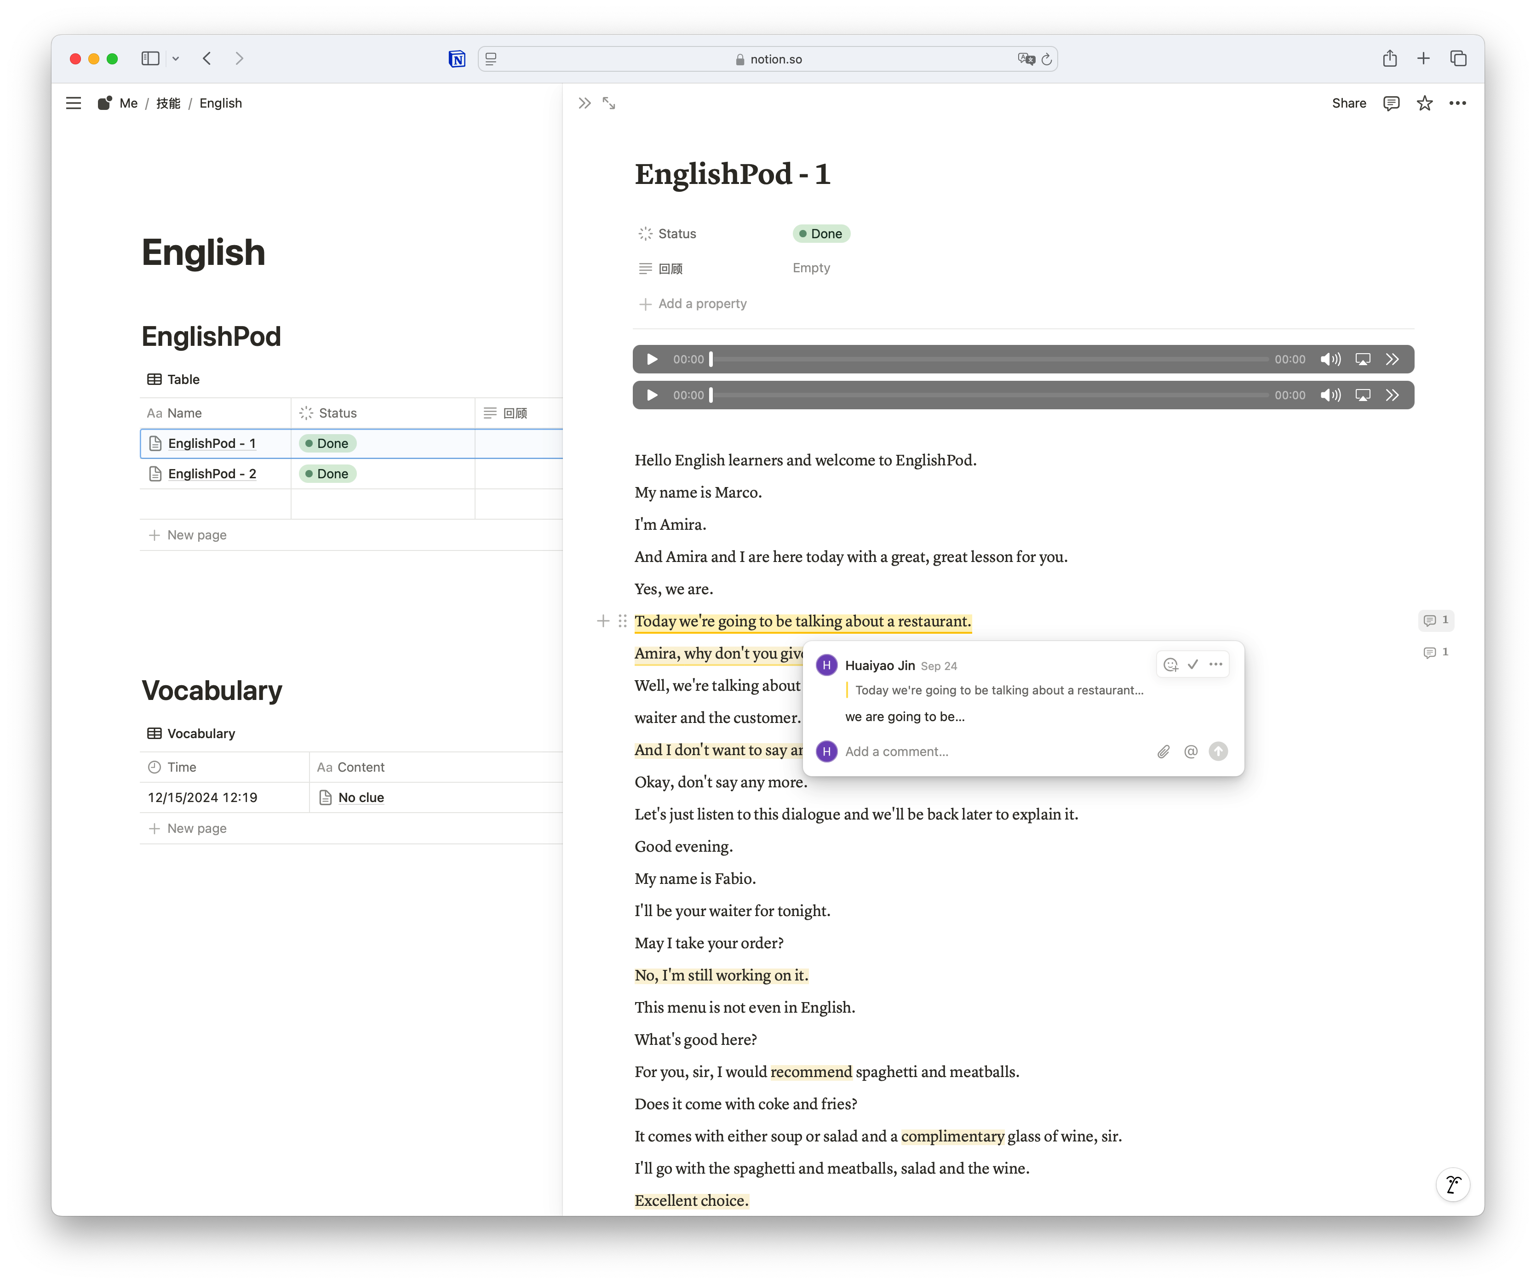Navigate to the Me breadcrumb

coord(128,103)
